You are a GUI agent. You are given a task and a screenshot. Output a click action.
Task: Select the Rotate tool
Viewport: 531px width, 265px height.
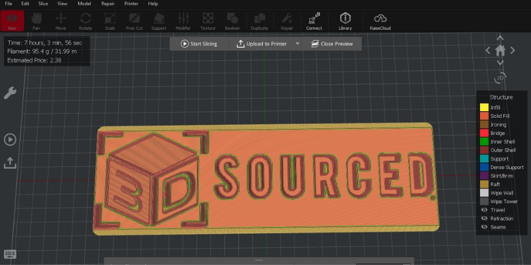tap(86, 21)
